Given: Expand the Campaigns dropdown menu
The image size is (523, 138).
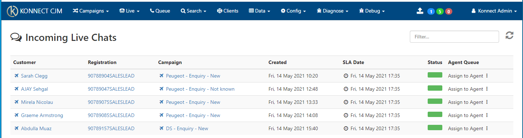Looking at the screenshot, I should 91,11.
